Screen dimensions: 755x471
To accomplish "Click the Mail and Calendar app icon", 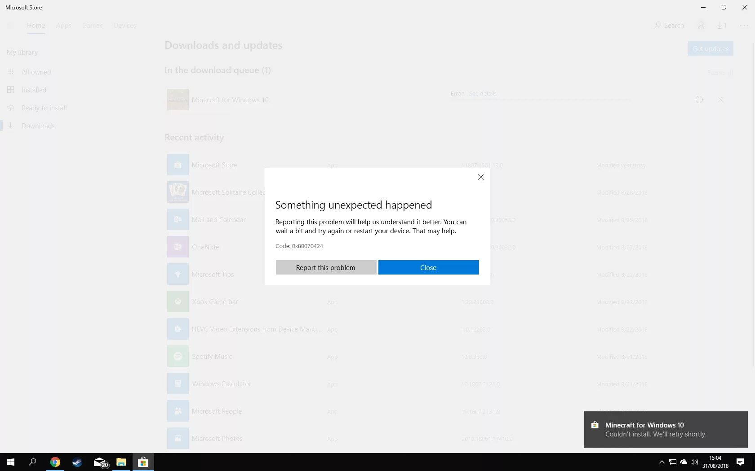I will [x=178, y=219].
